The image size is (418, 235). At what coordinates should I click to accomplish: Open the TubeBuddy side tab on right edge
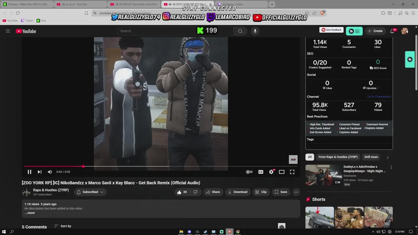410,59
